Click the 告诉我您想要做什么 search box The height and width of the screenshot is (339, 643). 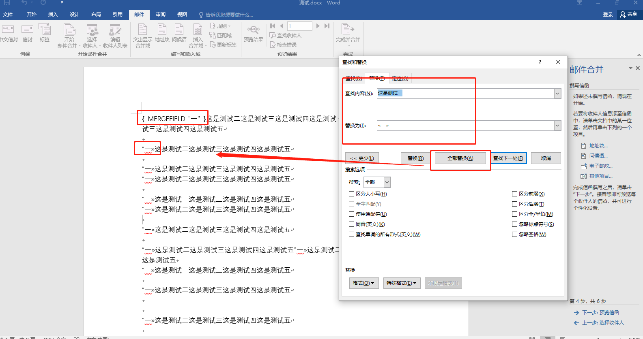pos(226,15)
